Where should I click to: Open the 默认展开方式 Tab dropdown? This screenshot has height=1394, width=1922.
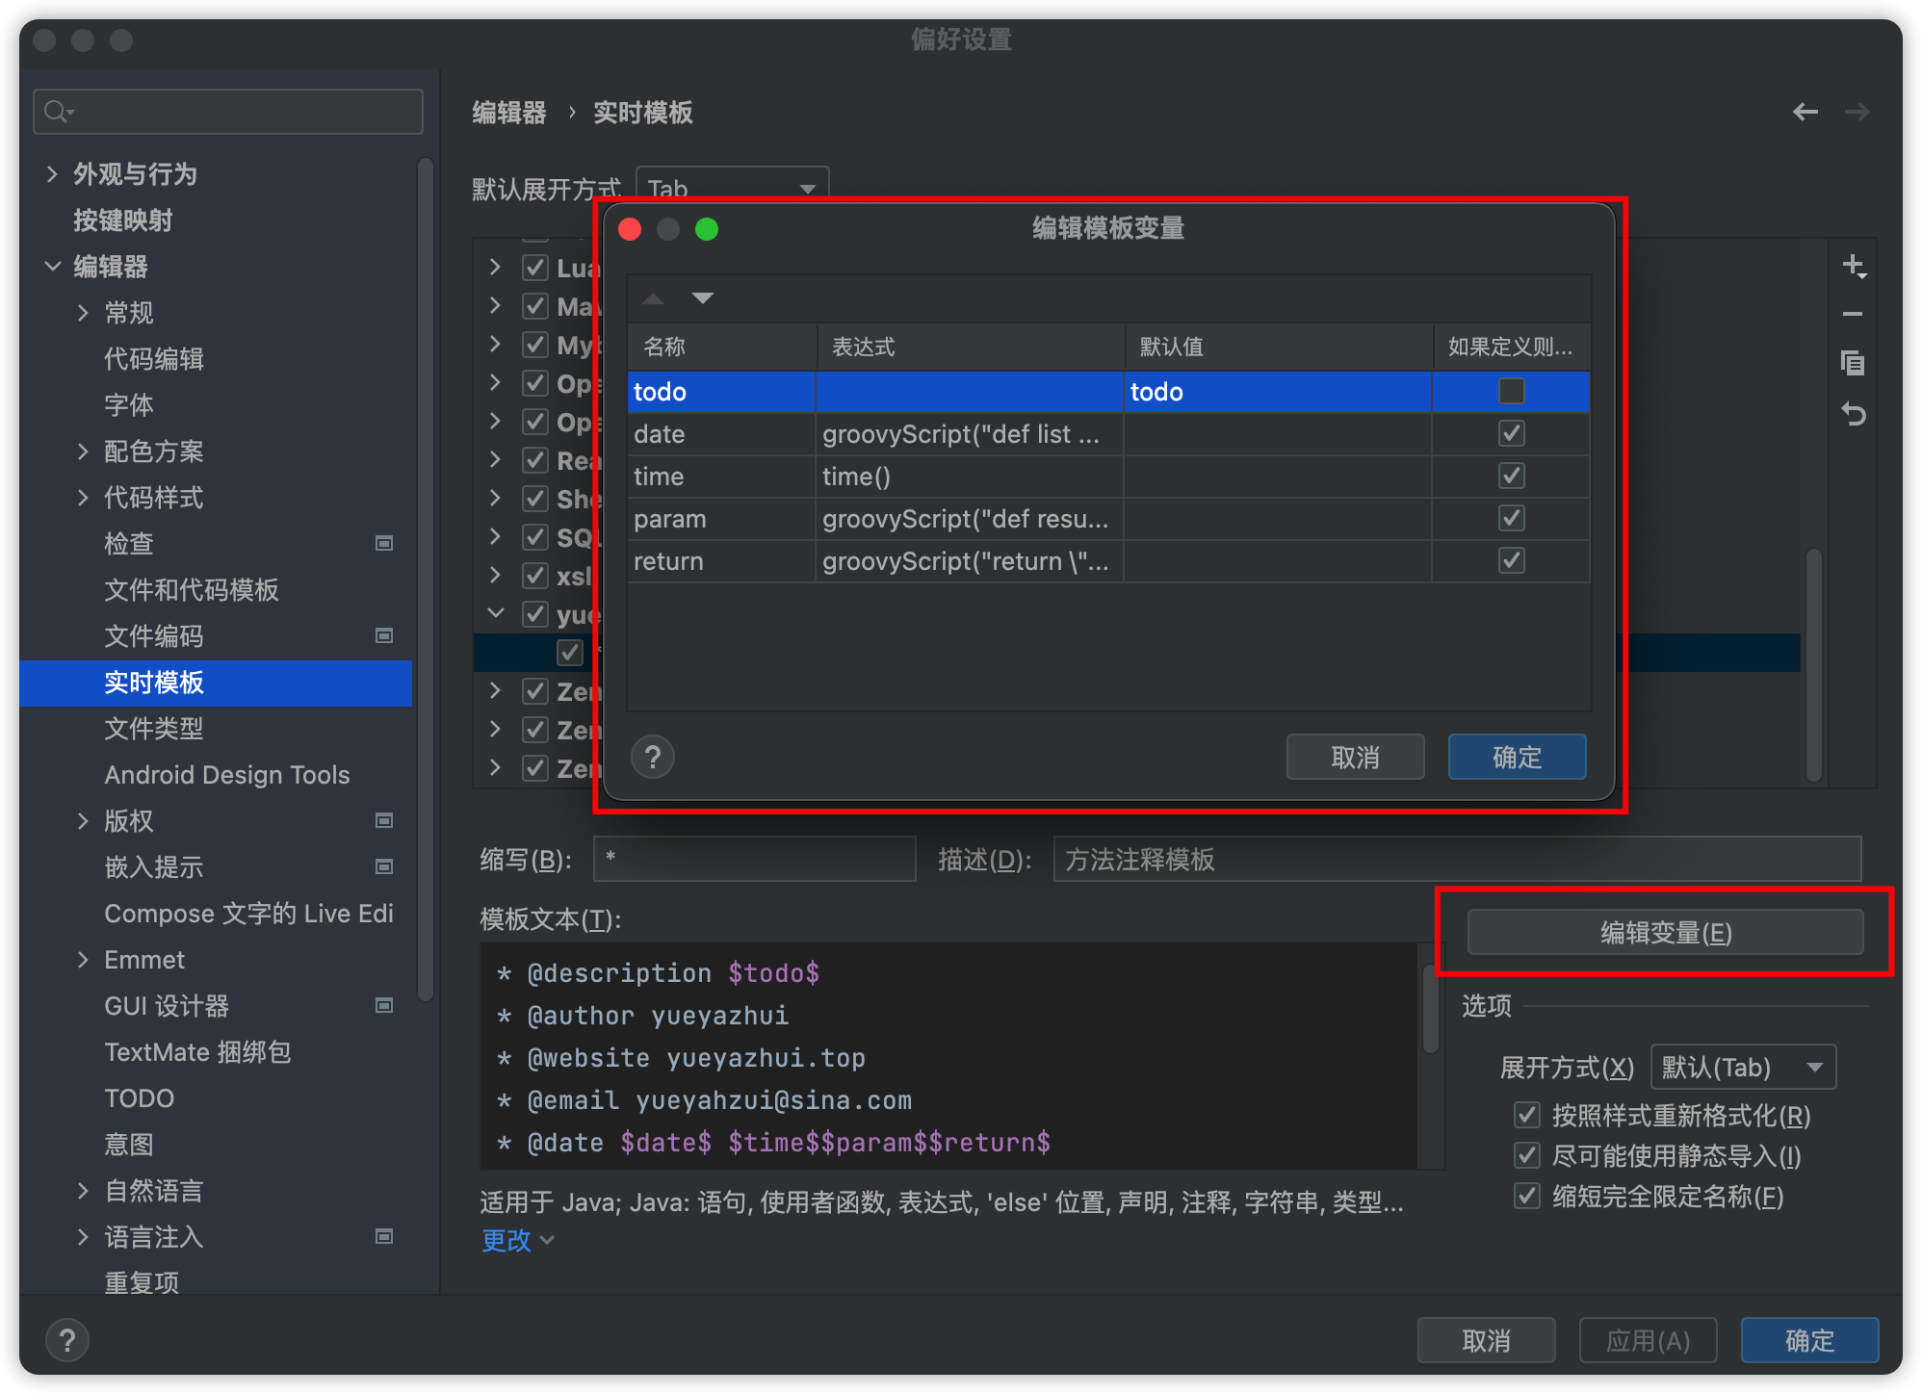coord(732,188)
